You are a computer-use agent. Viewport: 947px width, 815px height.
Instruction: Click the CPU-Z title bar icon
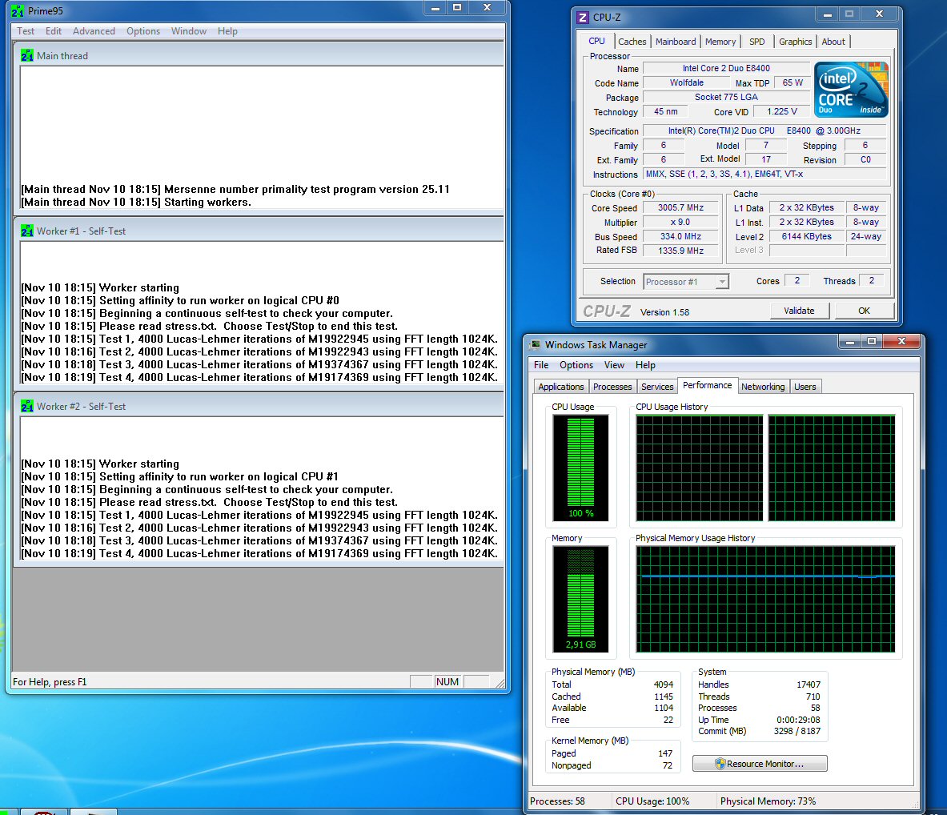point(583,18)
